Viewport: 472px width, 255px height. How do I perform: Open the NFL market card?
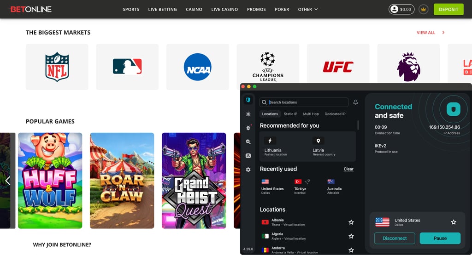click(57, 67)
